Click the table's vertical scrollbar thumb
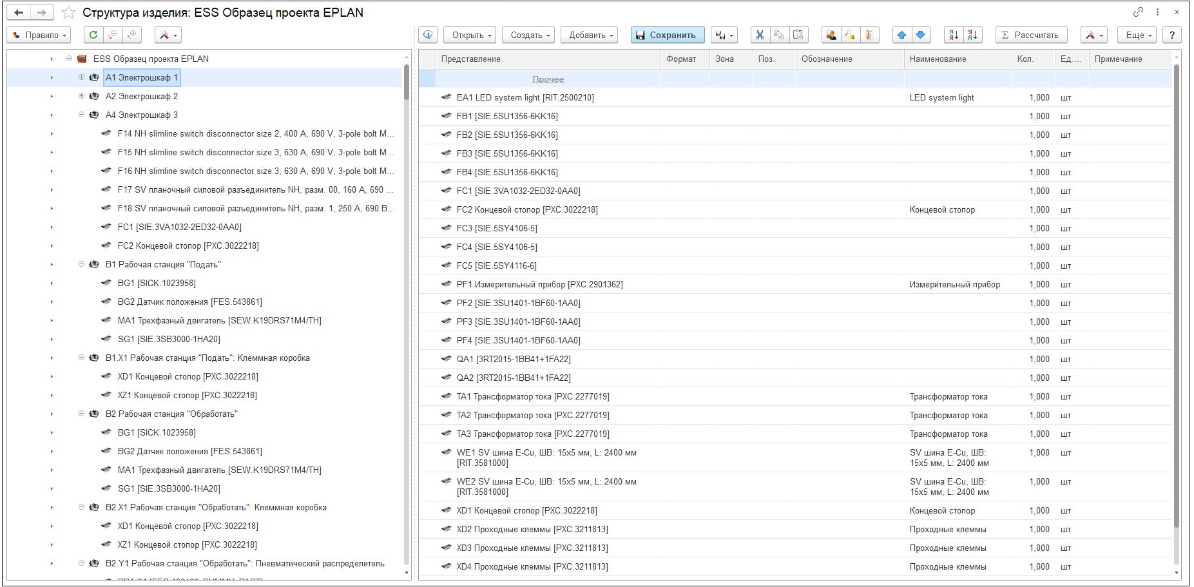The width and height of the screenshot is (1194, 587). coord(1177,296)
